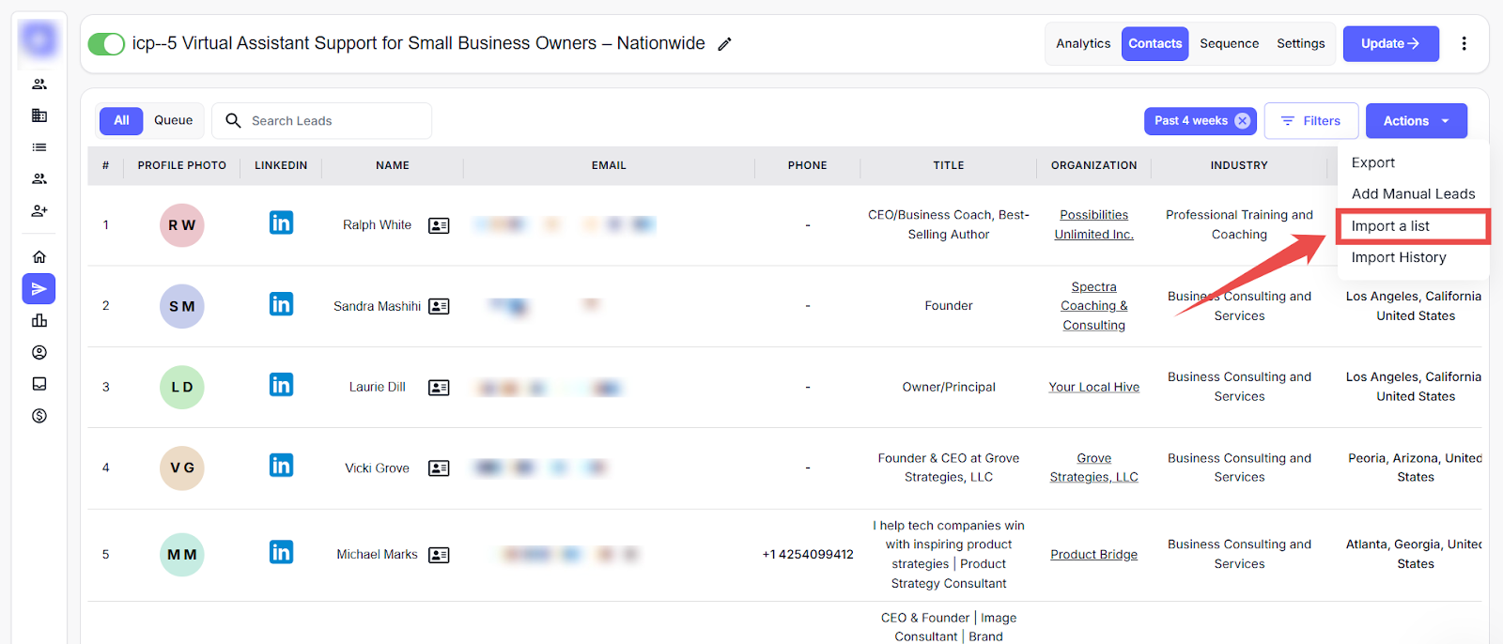Remove the Past 4 weeks filter
Viewport: 1503px width, 644px height.
point(1242,121)
